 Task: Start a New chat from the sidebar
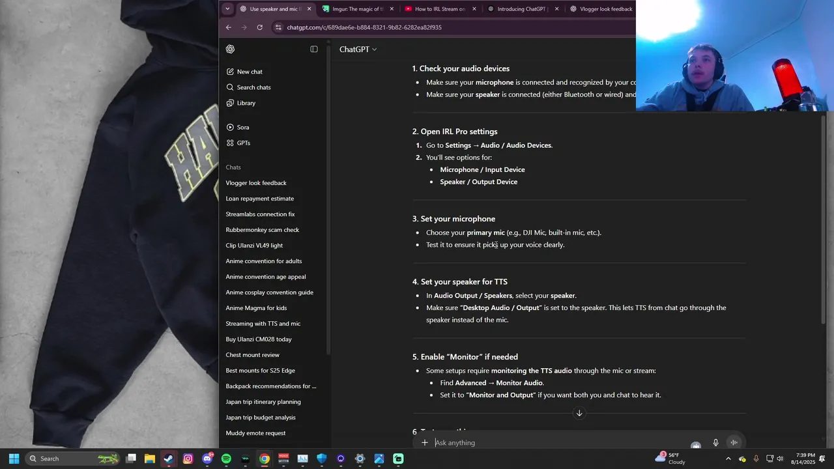(244, 72)
